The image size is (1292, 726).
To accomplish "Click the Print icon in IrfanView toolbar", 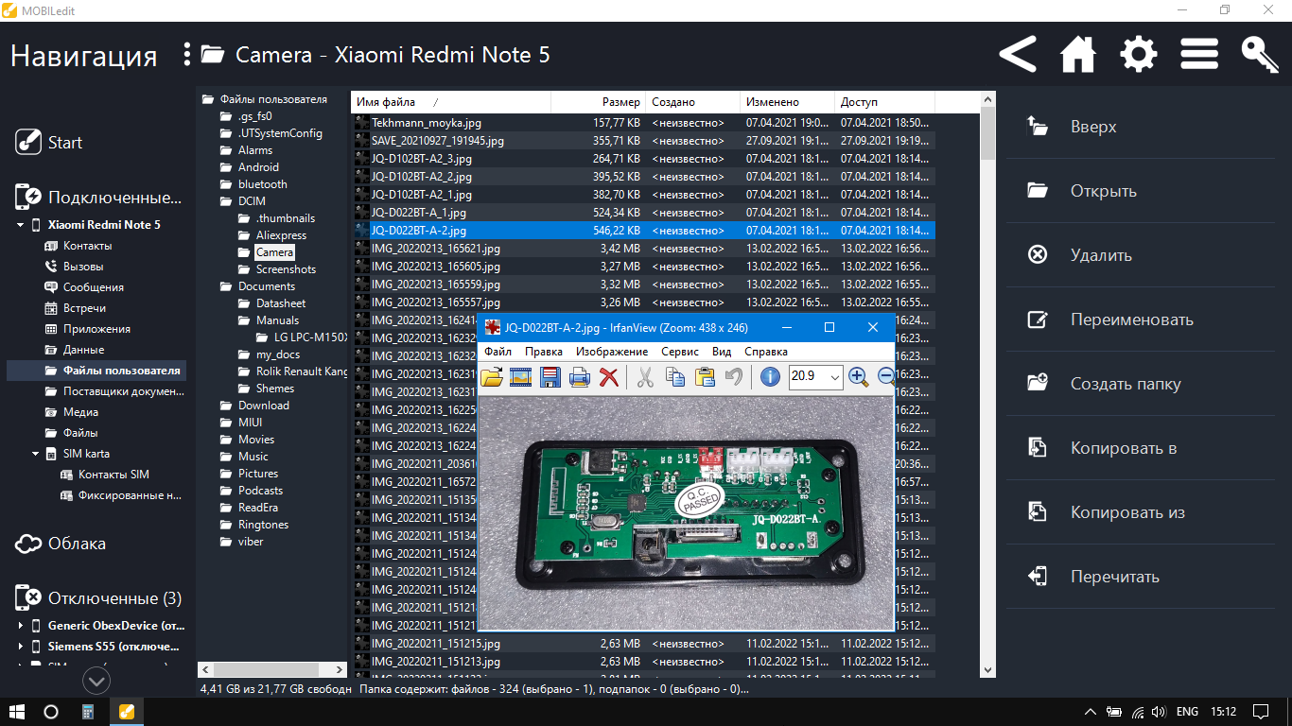I will [x=580, y=377].
